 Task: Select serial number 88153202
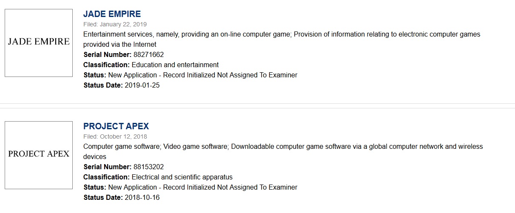[x=148, y=167]
